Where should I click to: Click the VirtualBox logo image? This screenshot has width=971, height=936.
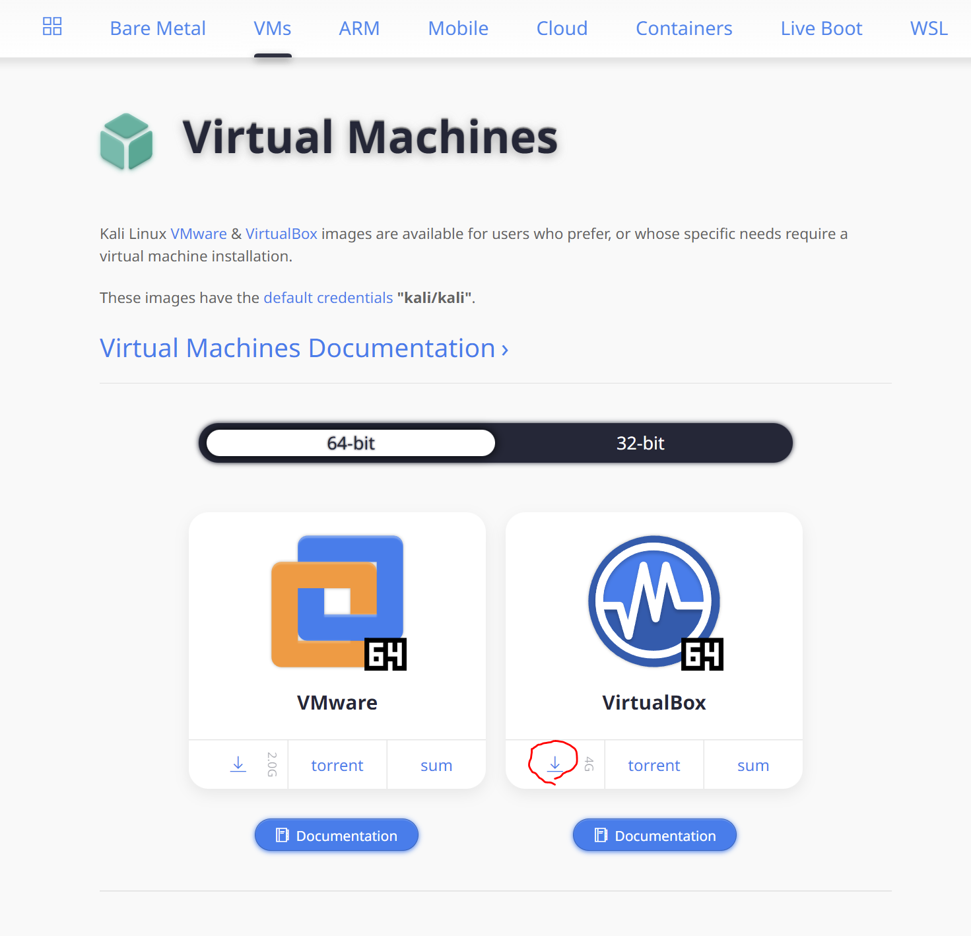click(655, 603)
